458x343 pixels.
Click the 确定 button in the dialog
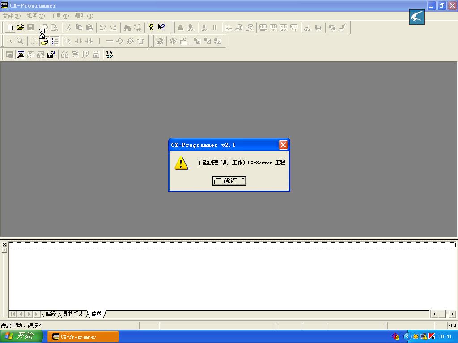point(229,181)
